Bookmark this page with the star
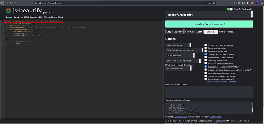 click(214, 3)
